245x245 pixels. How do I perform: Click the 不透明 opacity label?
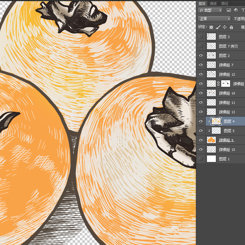[x=239, y=19]
